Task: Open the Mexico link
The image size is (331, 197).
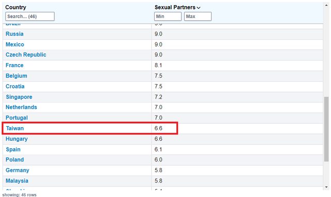Action: tap(15, 44)
